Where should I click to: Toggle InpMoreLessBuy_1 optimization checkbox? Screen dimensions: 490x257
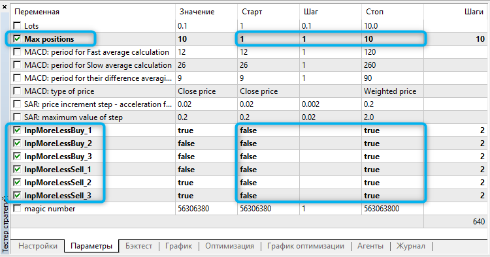(x=17, y=130)
